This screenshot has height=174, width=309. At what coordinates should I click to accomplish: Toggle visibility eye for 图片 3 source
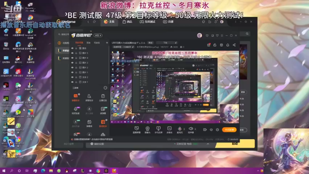coord(72,63)
